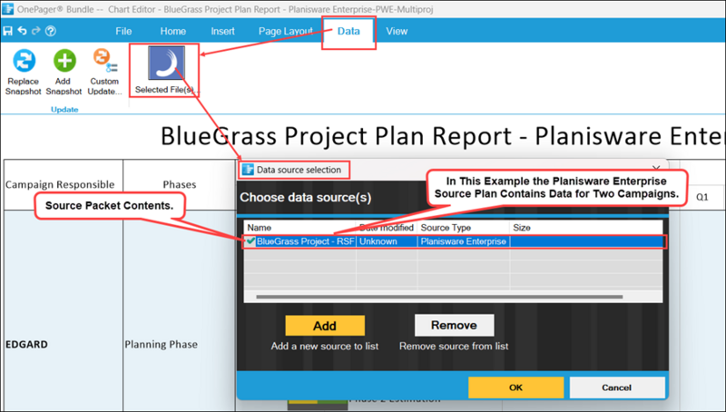The image size is (726, 412).
Task: Switch to the Home ribbon tab
Action: (172, 31)
